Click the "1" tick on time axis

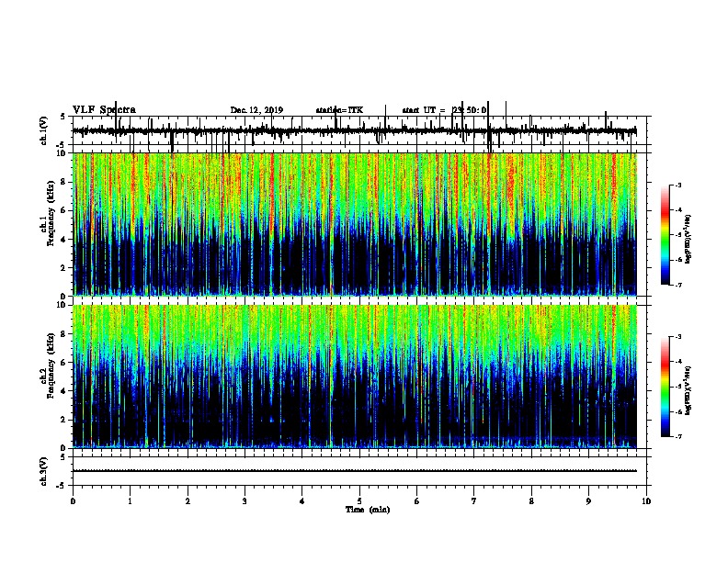(131, 501)
